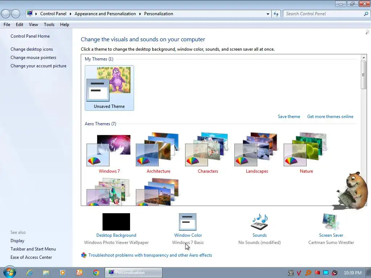Launch Internet Explorer from taskbar

pos(29,273)
